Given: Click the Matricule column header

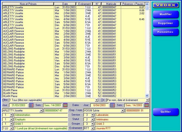Looking at the screenshot, I should click(111, 4).
